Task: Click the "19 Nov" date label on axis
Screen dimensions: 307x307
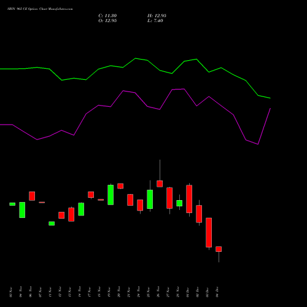Action: (x=109, y=292)
